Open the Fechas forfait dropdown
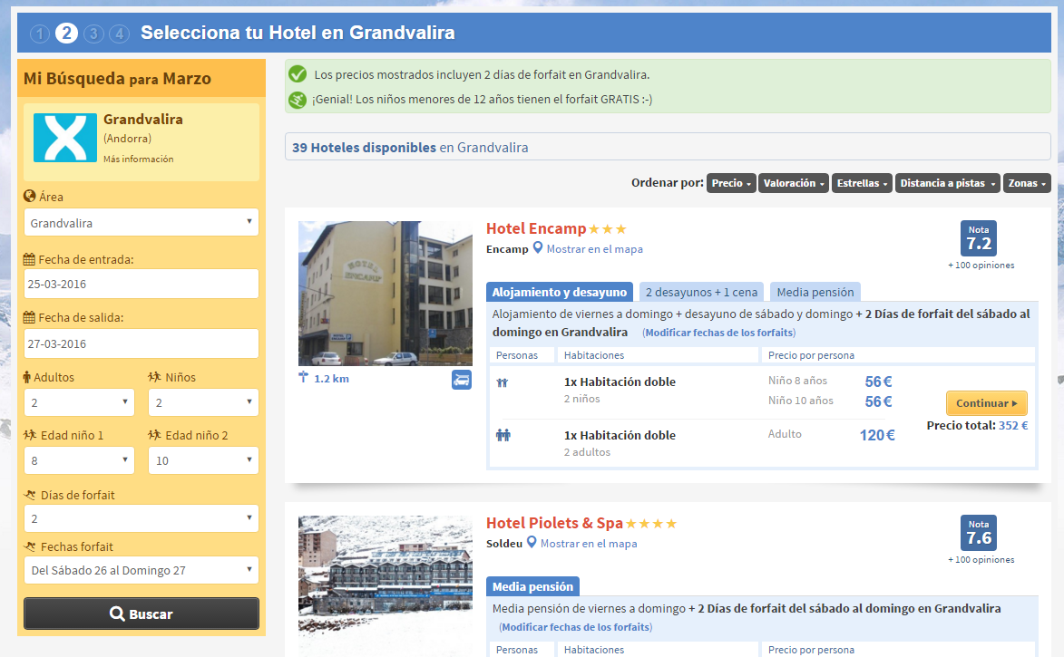The height and width of the screenshot is (657, 1064). pyautogui.click(x=142, y=570)
